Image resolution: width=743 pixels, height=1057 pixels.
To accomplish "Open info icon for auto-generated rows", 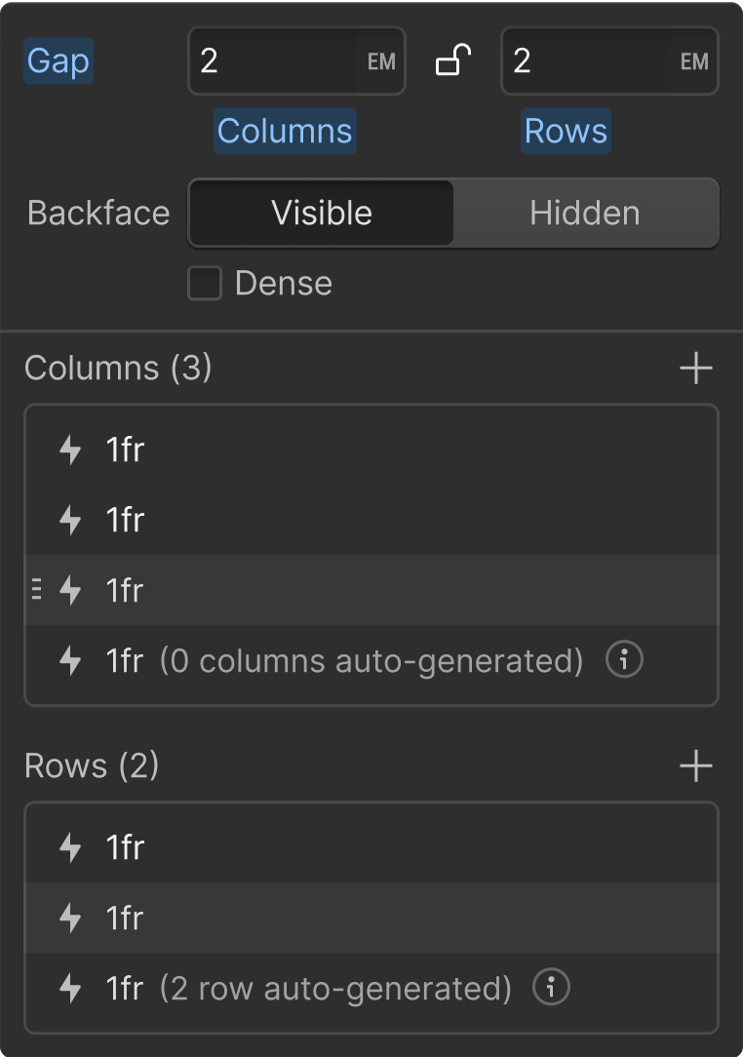I will 551,988.
